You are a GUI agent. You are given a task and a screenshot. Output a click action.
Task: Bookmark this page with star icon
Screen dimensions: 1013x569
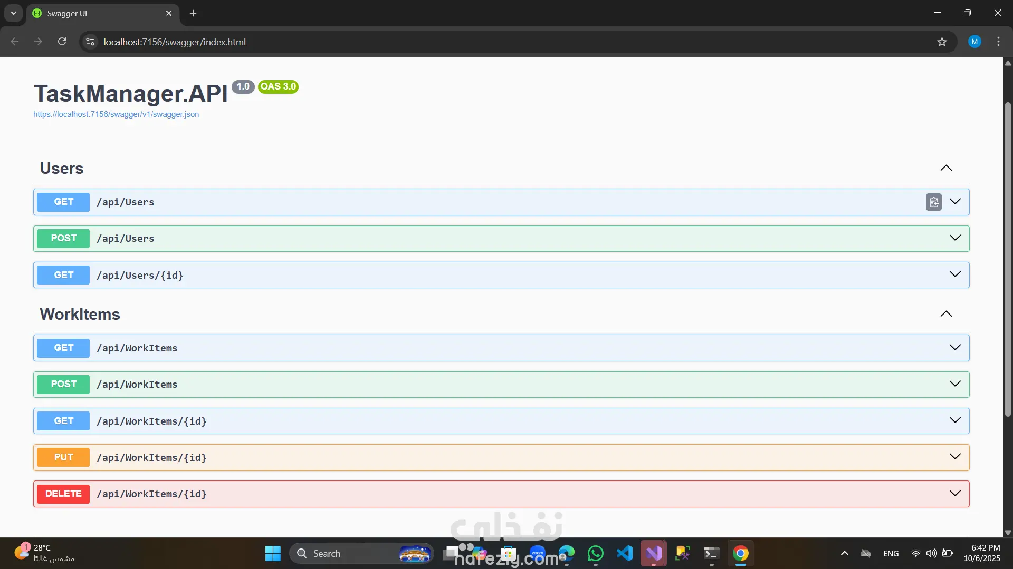(x=942, y=42)
